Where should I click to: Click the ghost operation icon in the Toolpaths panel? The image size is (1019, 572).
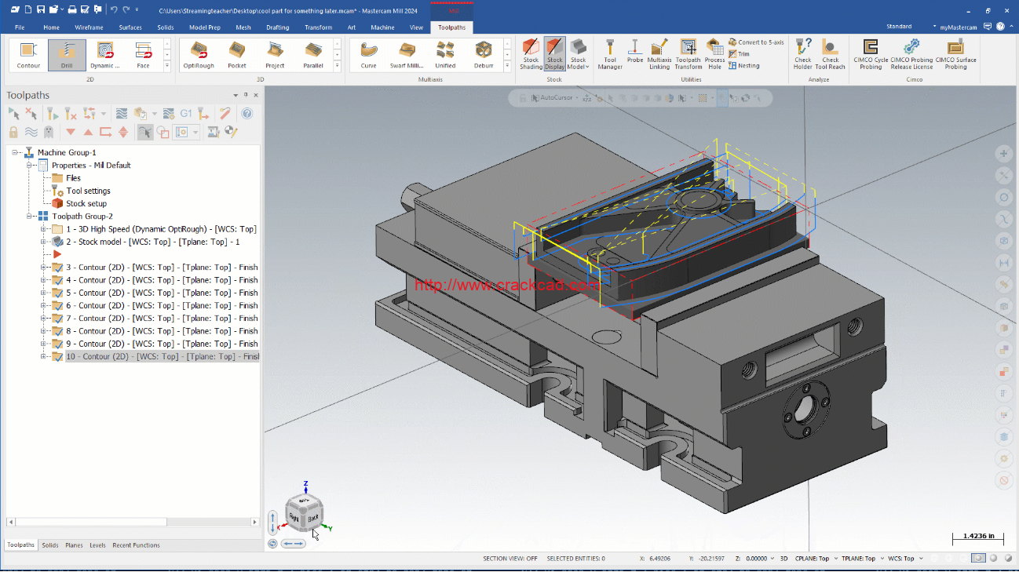[49, 132]
